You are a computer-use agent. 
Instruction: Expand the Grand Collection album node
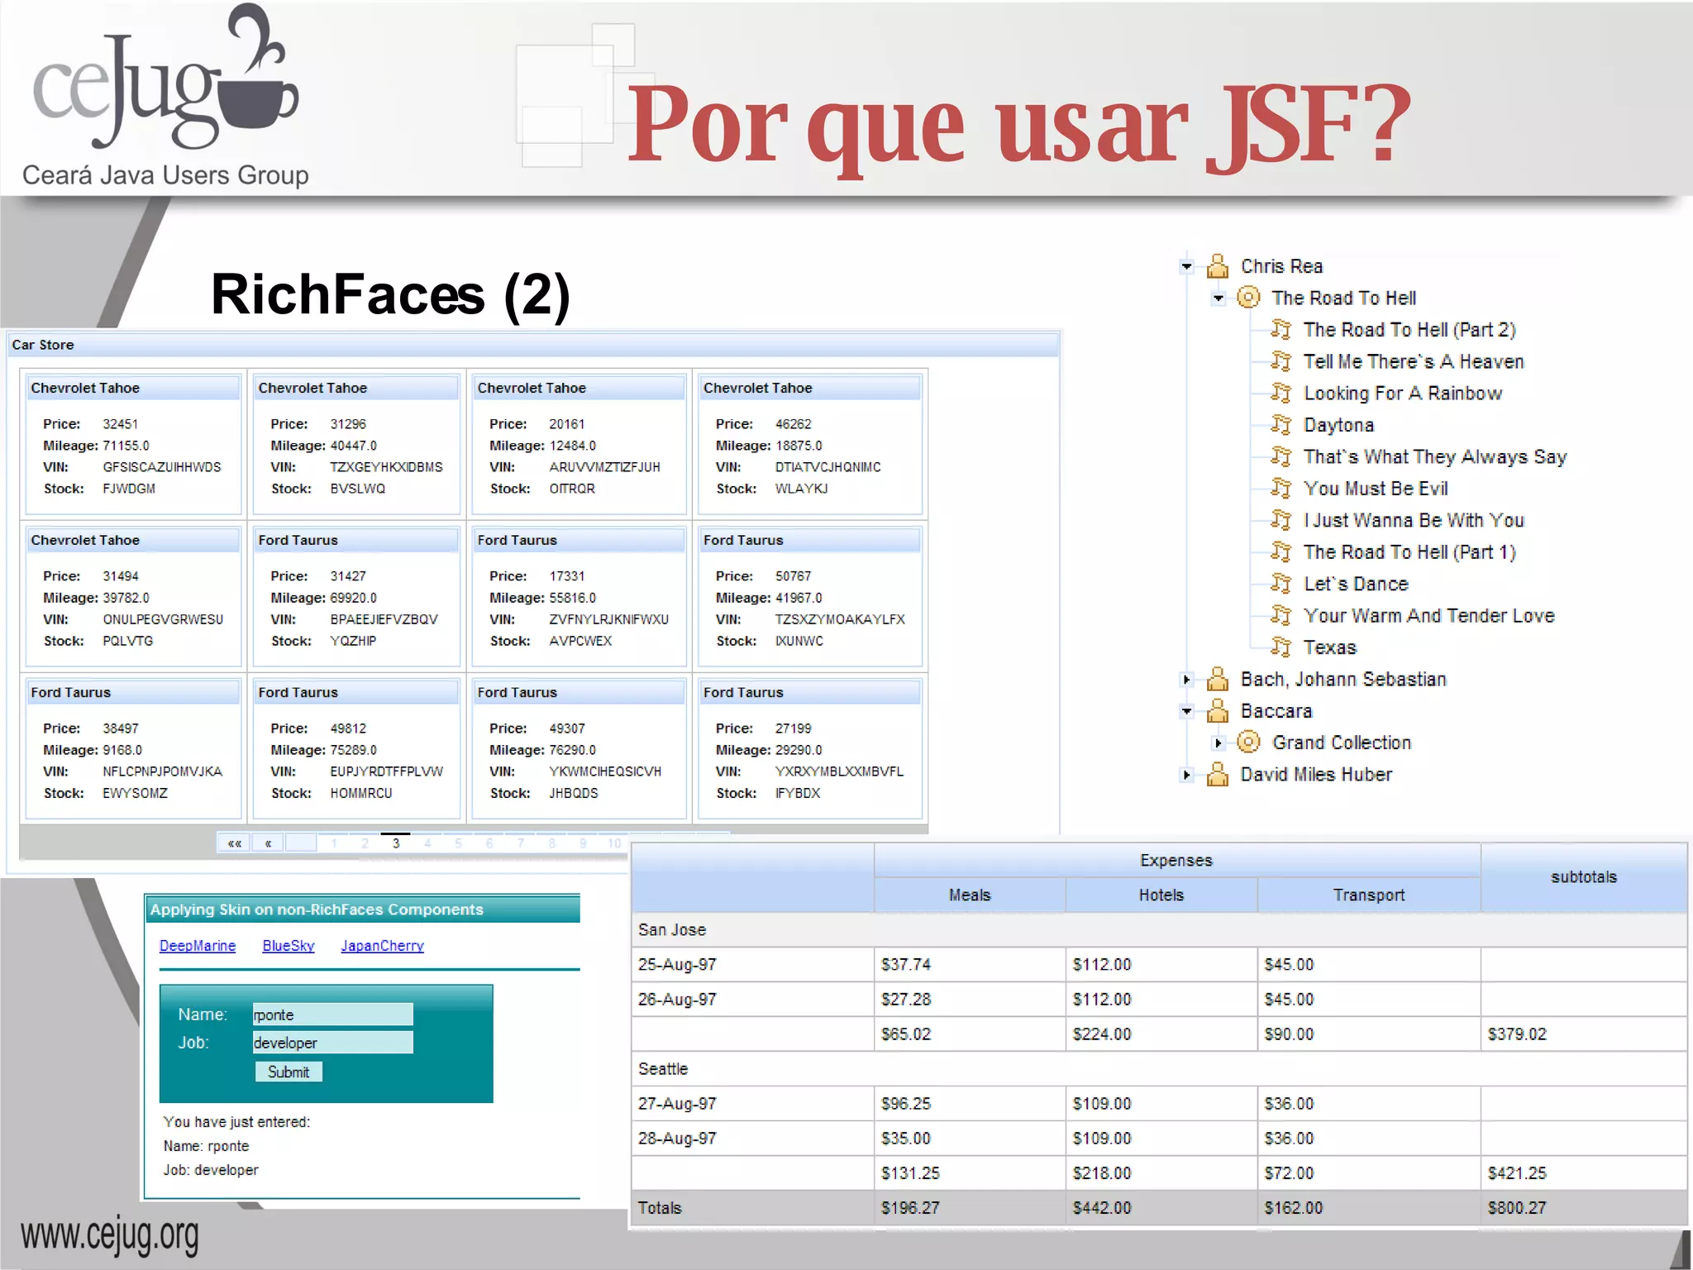tap(1218, 742)
